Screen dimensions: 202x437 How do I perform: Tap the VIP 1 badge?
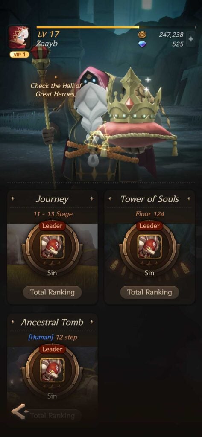19,55
